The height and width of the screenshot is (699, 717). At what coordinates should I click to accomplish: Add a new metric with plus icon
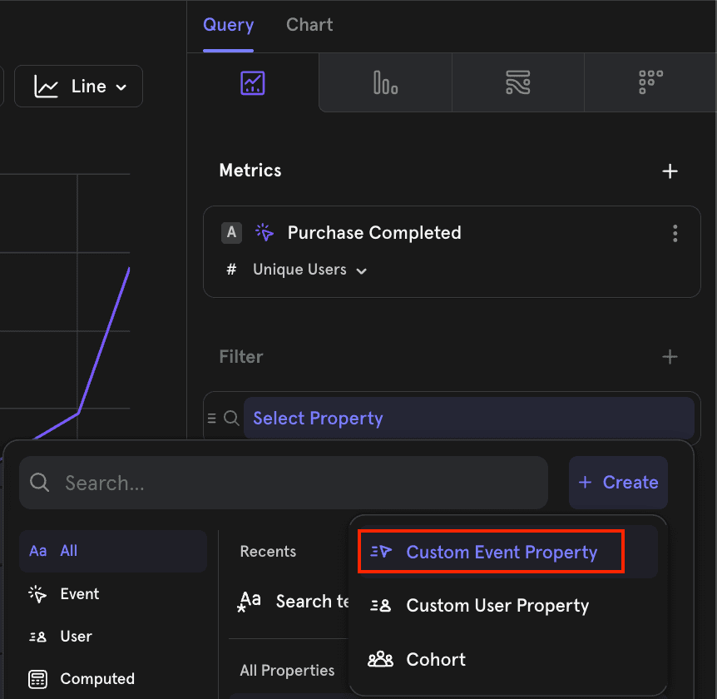pos(670,171)
